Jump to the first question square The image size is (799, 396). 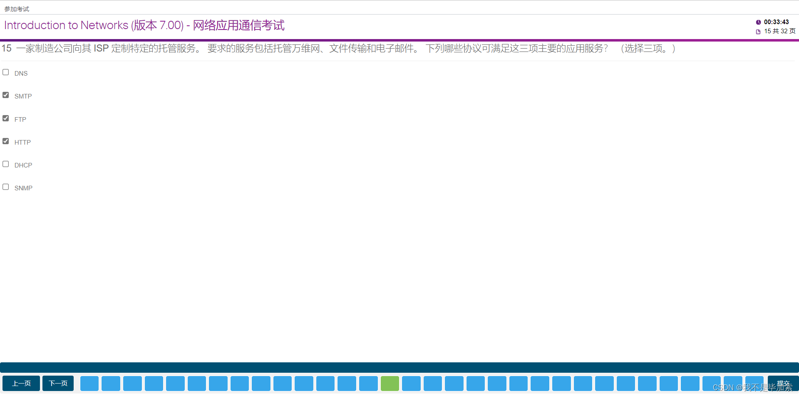[x=89, y=384]
